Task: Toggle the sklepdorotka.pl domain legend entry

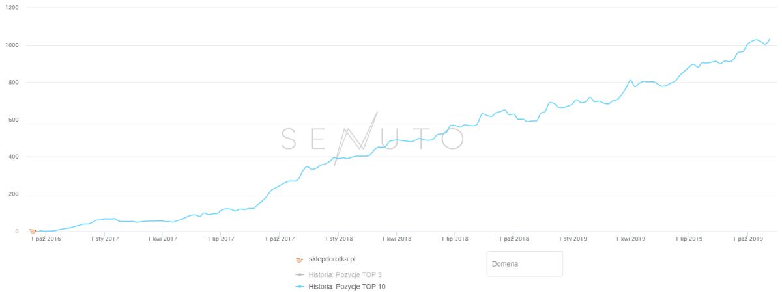Action: coord(332,259)
